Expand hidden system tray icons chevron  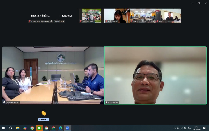175,128
